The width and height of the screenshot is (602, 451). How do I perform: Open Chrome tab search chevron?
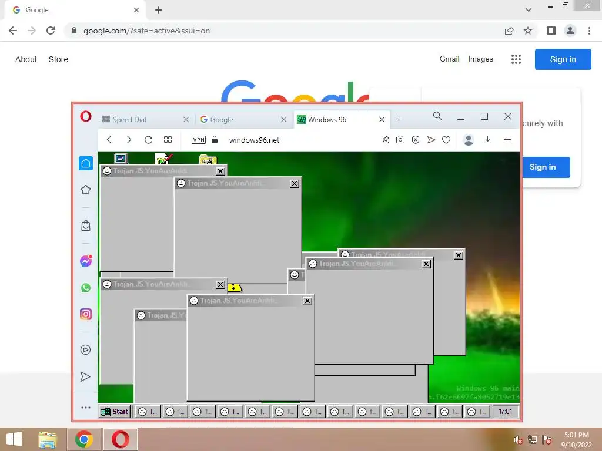coord(529,10)
